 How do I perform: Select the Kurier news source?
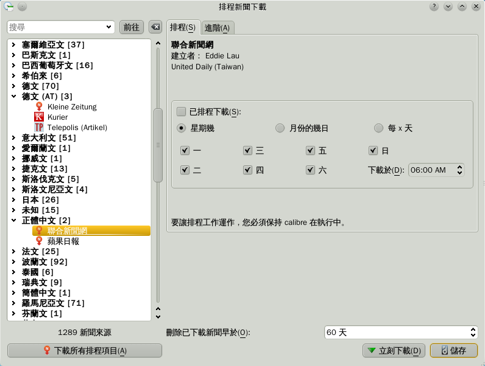click(57, 117)
